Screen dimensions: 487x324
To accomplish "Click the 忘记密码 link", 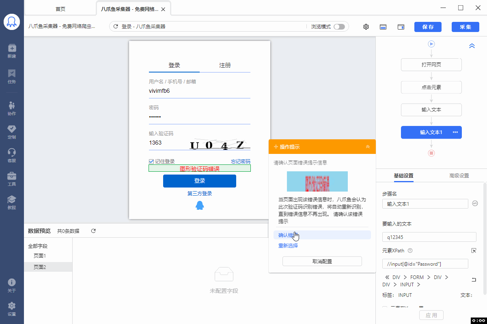I will pyautogui.click(x=241, y=161).
